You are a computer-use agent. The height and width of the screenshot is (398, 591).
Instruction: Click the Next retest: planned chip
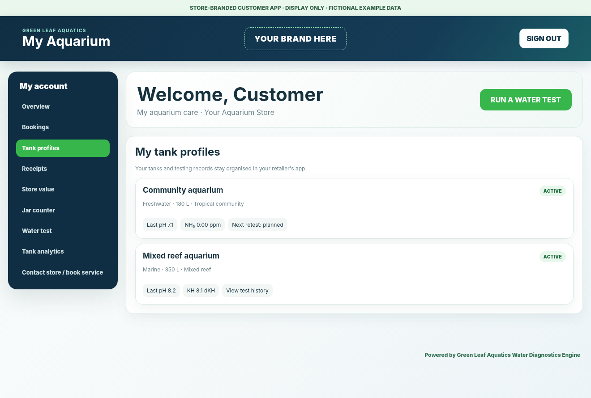[257, 225]
